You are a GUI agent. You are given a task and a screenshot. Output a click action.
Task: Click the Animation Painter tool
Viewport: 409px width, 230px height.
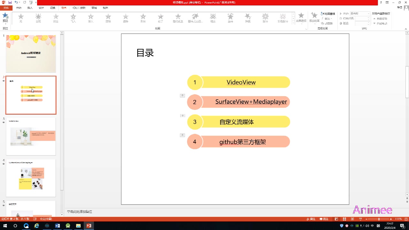coord(327,23)
